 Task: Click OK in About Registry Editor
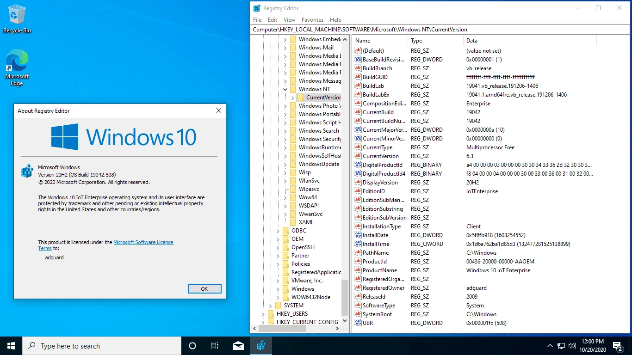[204, 288]
